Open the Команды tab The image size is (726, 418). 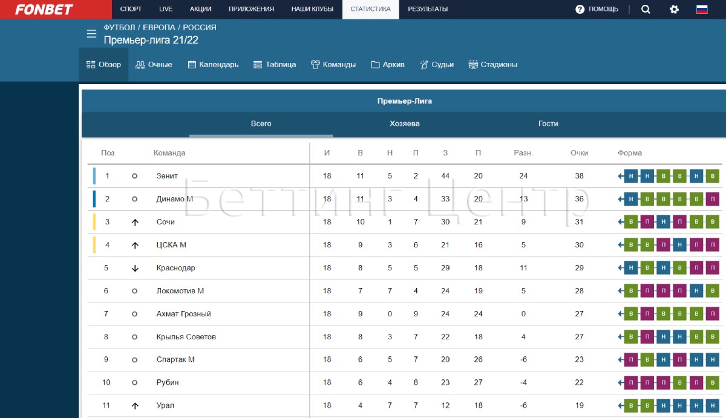[x=333, y=65]
